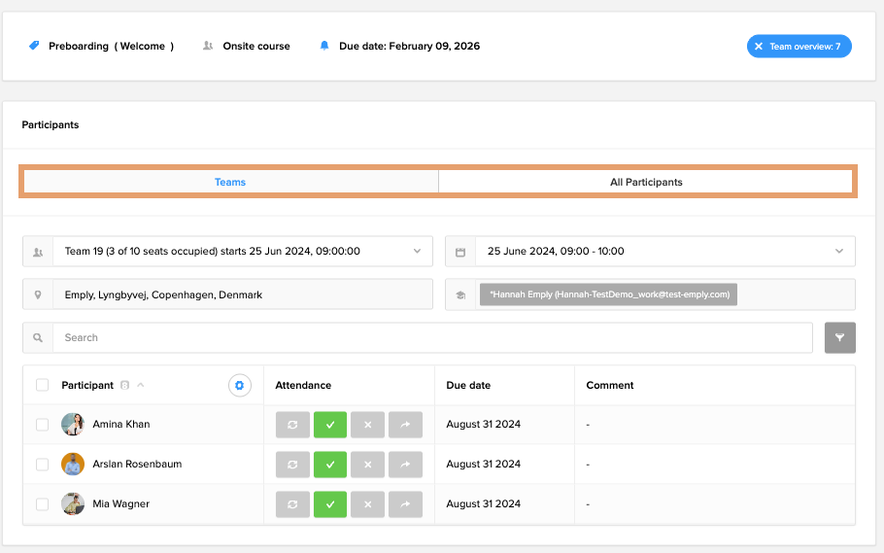The width and height of the screenshot is (884, 553).
Task: Mark Amina Khan as attended with green check
Action: click(330, 425)
